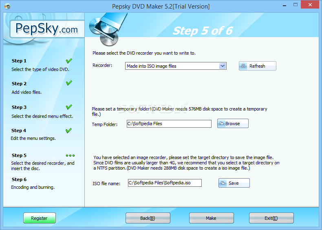
Task: Click the 'Step 5 of 6' header title
Action: [x=203, y=31]
